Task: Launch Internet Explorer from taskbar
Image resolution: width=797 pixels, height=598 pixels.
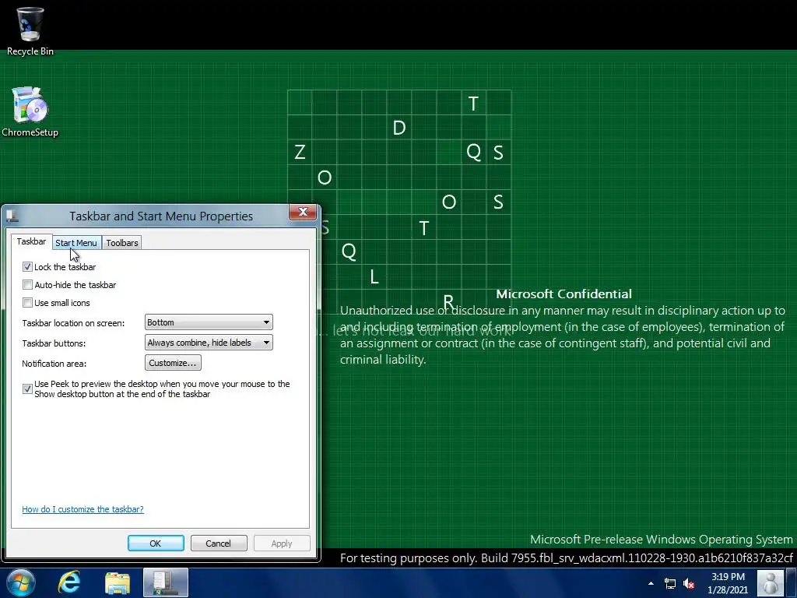Action: point(69,582)
